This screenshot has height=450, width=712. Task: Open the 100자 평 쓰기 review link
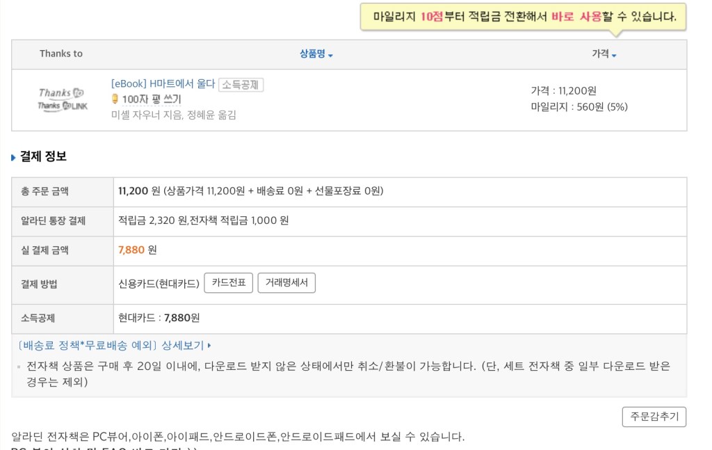pos(151,99)
